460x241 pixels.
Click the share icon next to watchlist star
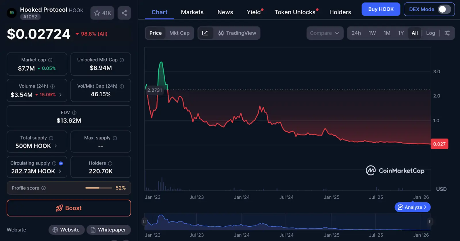click(124, 13)
